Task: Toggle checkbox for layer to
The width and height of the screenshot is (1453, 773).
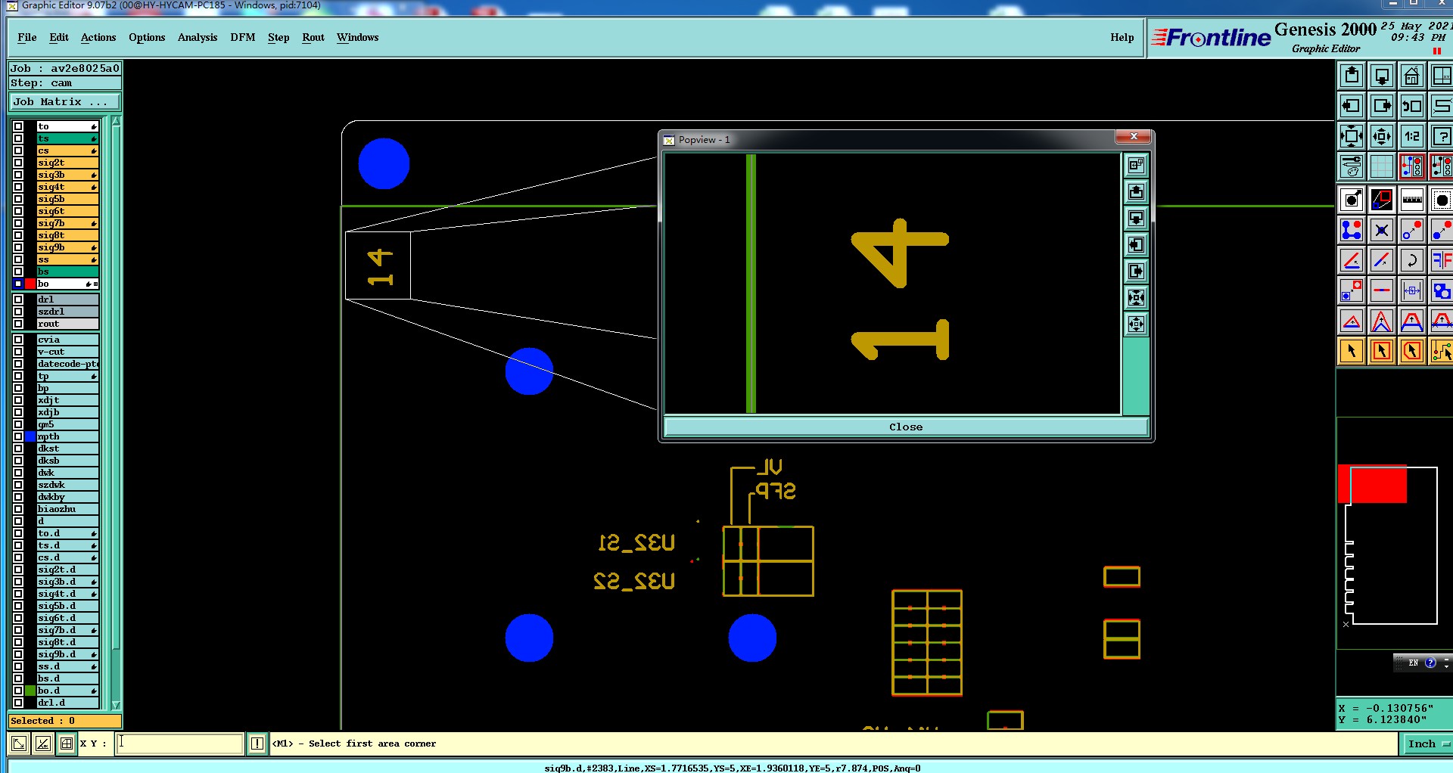Action: [x=18, y=126]
